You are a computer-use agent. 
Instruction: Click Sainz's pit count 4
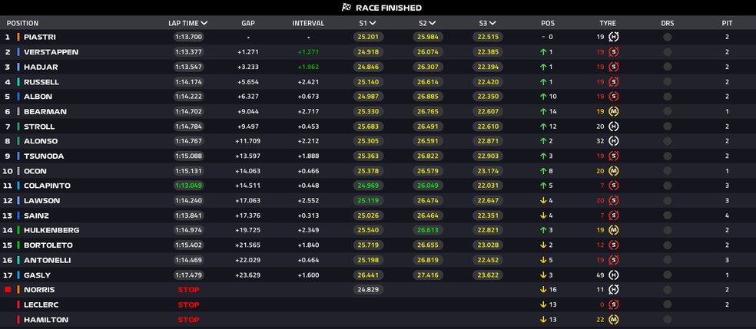point(727,215)
